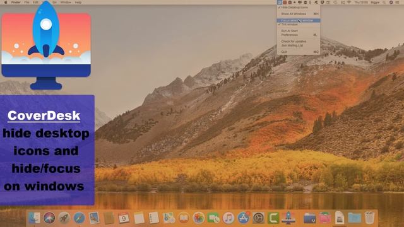Image resolution: width=404 pixels, height=227 pixels.
Task: Click the CoverDesk menu bar icon
Action: point(280,3)
